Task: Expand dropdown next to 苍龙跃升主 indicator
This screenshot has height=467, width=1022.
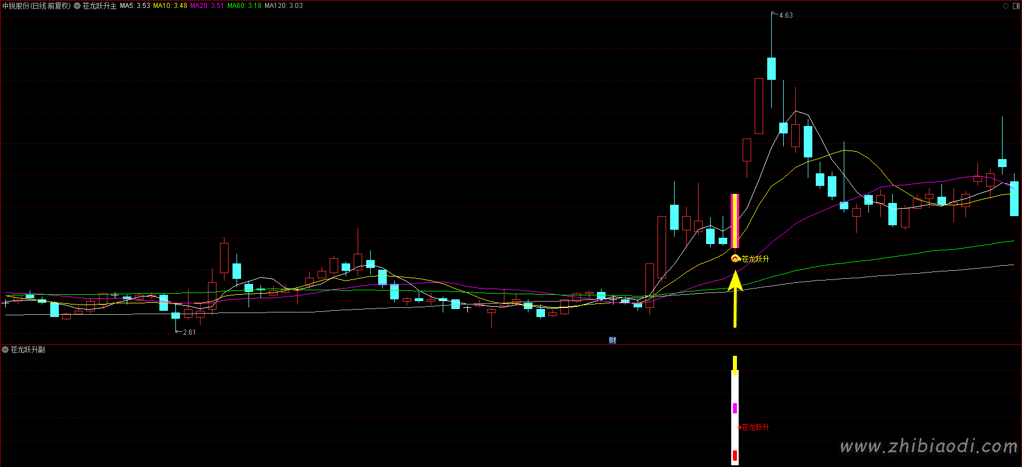Action: 77,6
